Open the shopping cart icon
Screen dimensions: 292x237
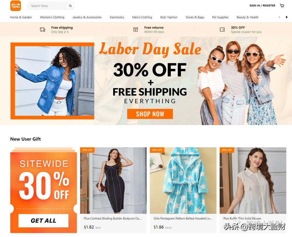[x=282, y=6]
